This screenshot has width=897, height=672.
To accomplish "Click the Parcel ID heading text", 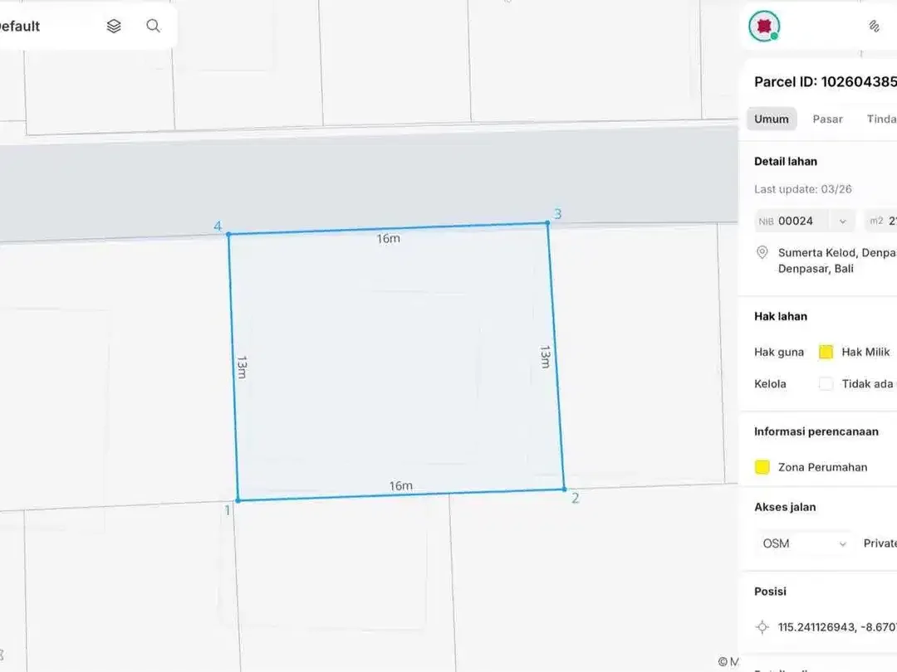I will point(826,81).
